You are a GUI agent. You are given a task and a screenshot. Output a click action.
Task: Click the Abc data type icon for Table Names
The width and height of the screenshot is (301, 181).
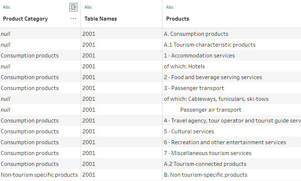point(88,7)
